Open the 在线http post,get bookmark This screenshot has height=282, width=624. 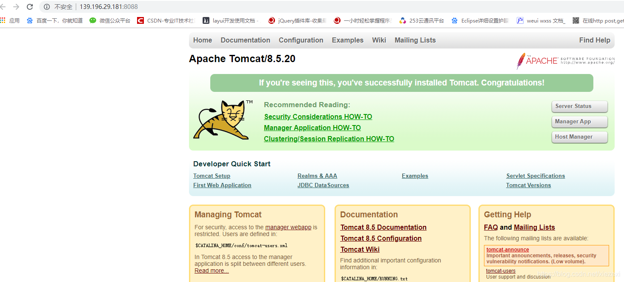(x=598, y=20)
